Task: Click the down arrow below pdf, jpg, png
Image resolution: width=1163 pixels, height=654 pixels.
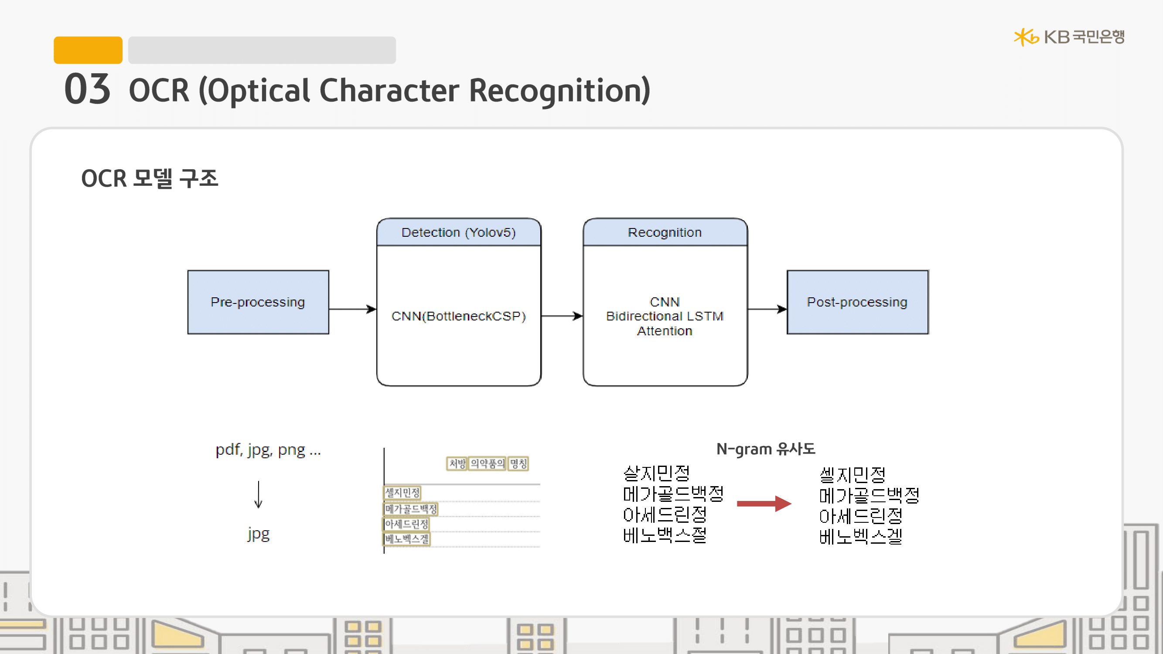Action: [x=258, y=495]
